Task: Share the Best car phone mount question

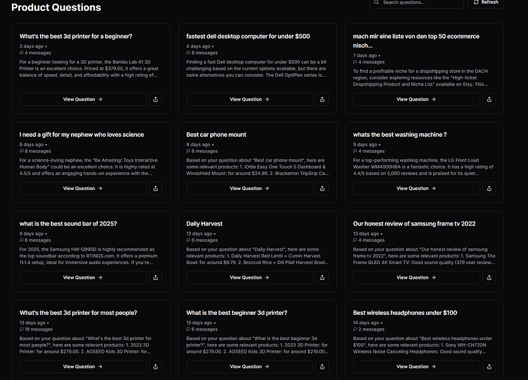Action: pos(322,188)
